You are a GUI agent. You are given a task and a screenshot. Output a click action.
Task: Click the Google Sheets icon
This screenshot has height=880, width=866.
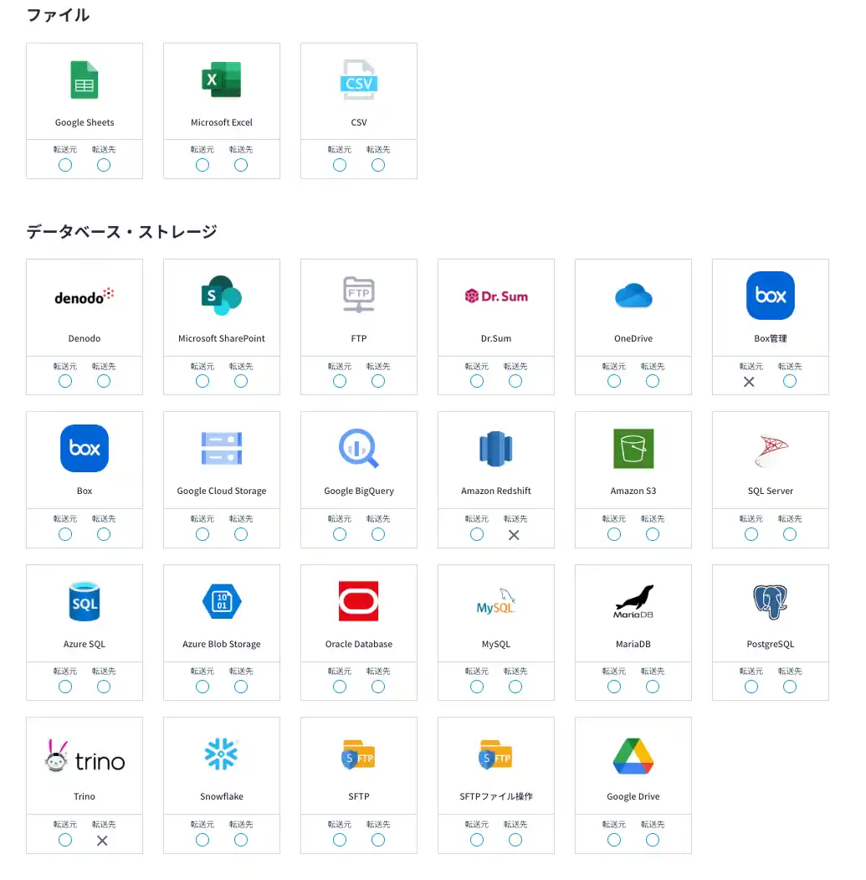[84, 80]
